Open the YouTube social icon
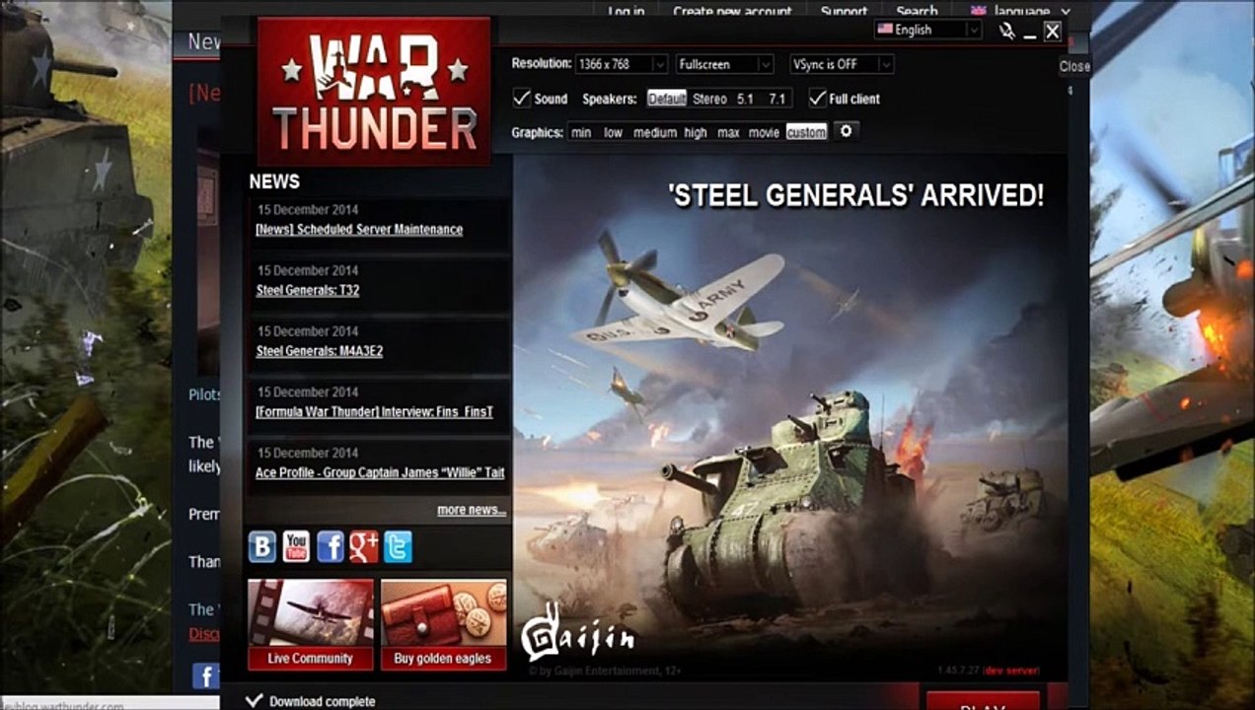The height and width of the screenshot is (710, 1255). 296,546
